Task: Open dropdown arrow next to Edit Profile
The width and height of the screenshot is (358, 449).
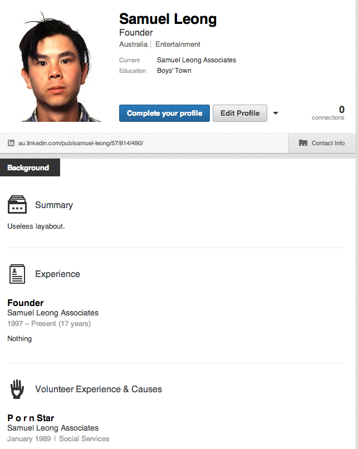Action: coord(276,113)
